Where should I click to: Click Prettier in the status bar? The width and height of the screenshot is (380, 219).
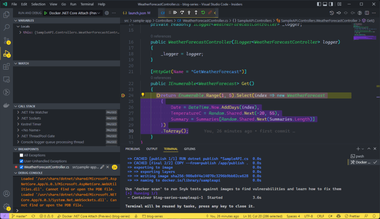pyautogui.click(x=352, y=216)
